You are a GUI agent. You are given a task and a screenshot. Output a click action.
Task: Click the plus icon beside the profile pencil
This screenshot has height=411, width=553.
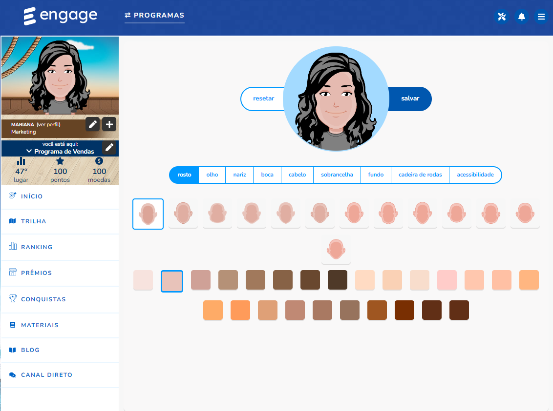tap(109, 124)
